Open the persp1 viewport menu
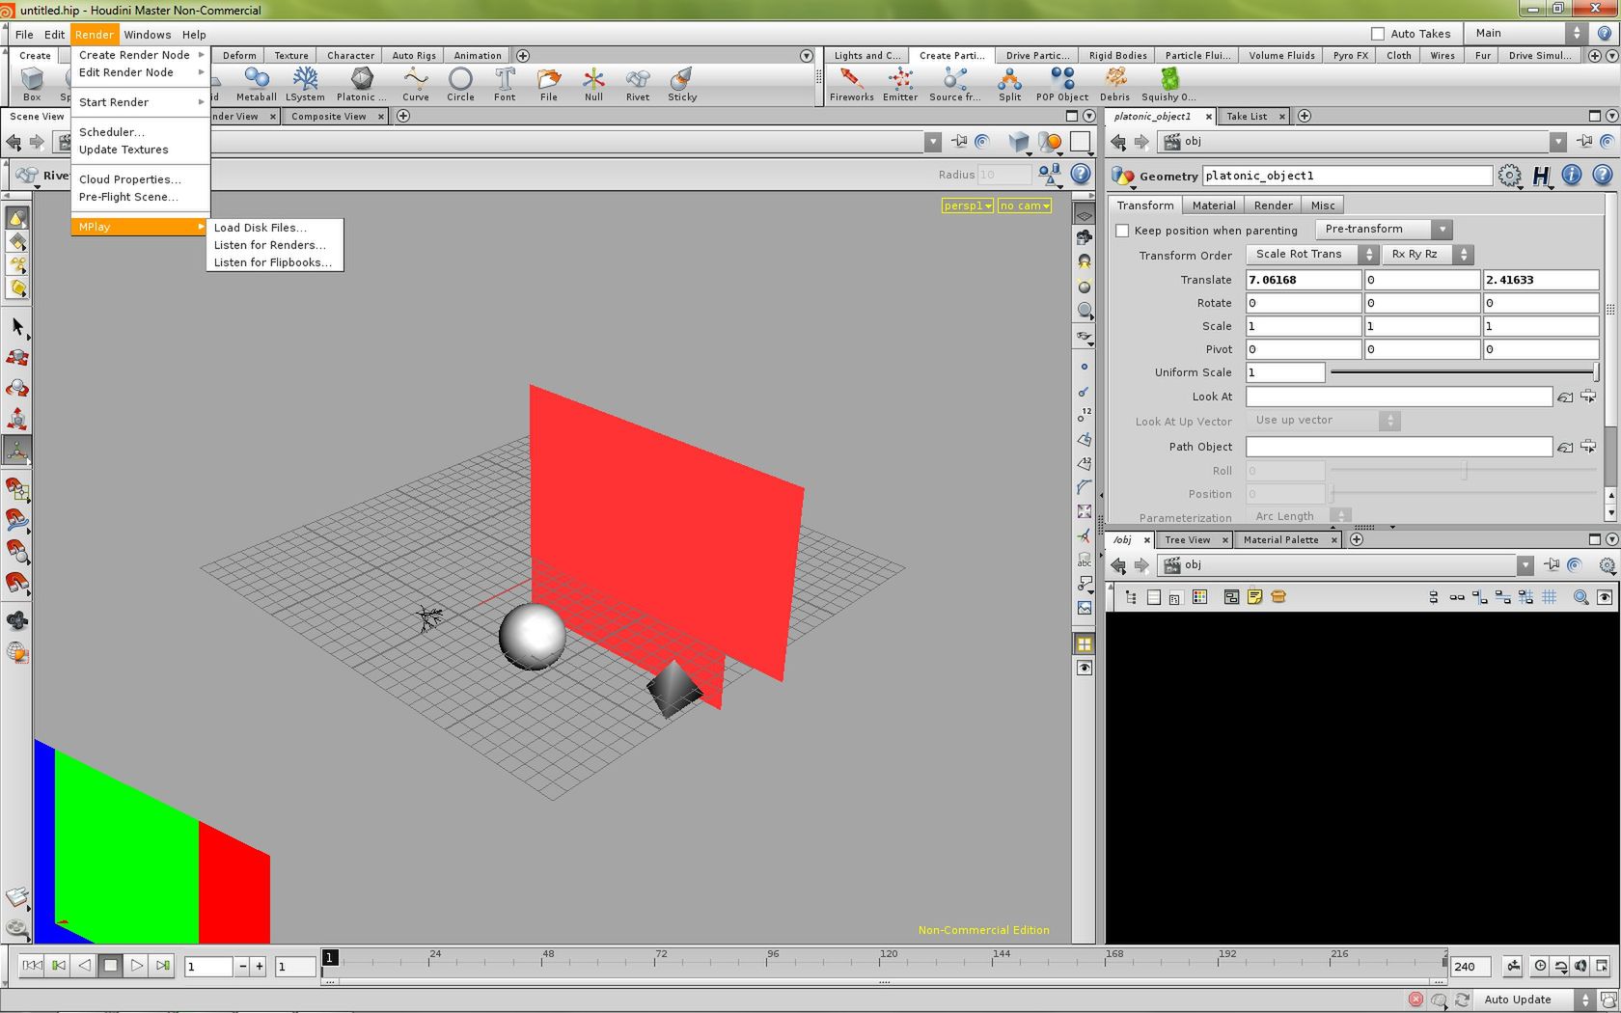 point(968,205)
